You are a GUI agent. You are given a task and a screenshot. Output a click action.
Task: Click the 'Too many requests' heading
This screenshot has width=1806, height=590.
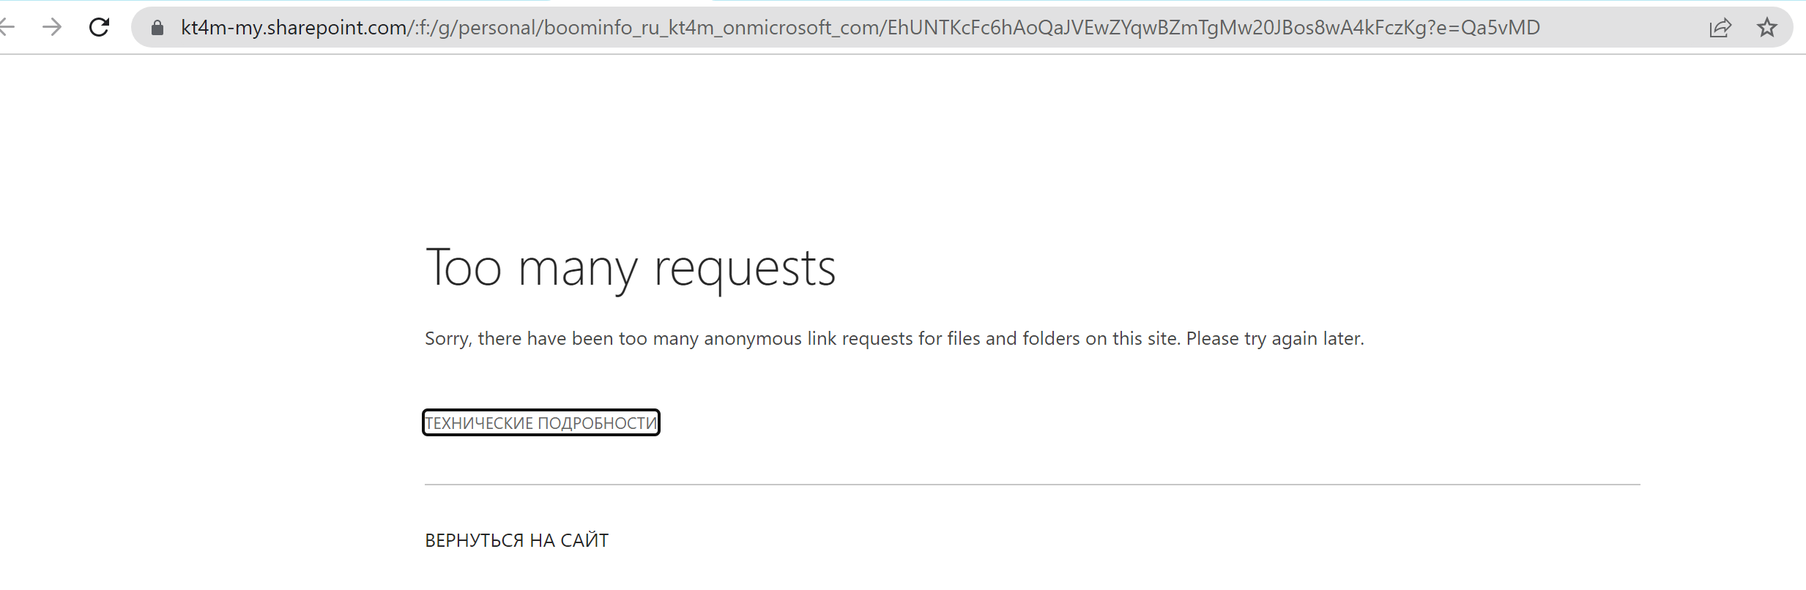click(630, 268)
